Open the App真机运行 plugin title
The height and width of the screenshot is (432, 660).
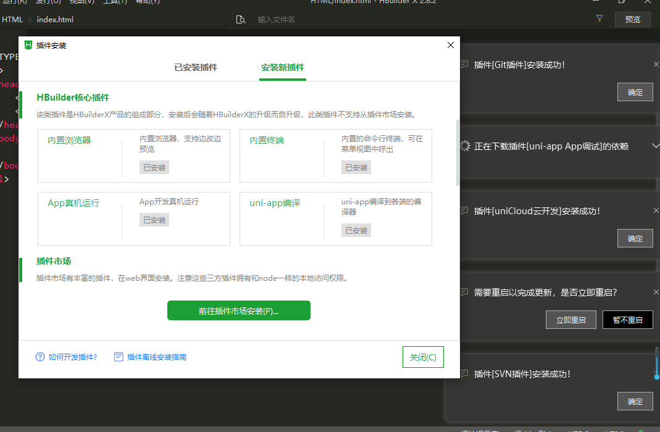coord(73,203)
